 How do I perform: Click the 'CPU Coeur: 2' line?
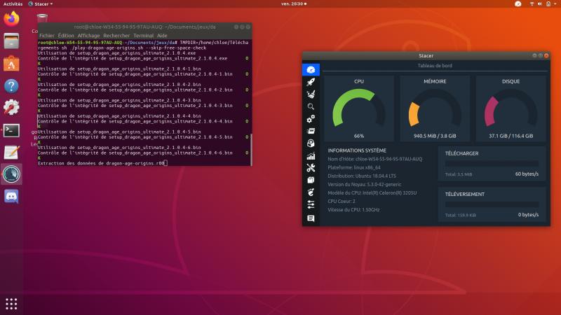click(342, 202)
